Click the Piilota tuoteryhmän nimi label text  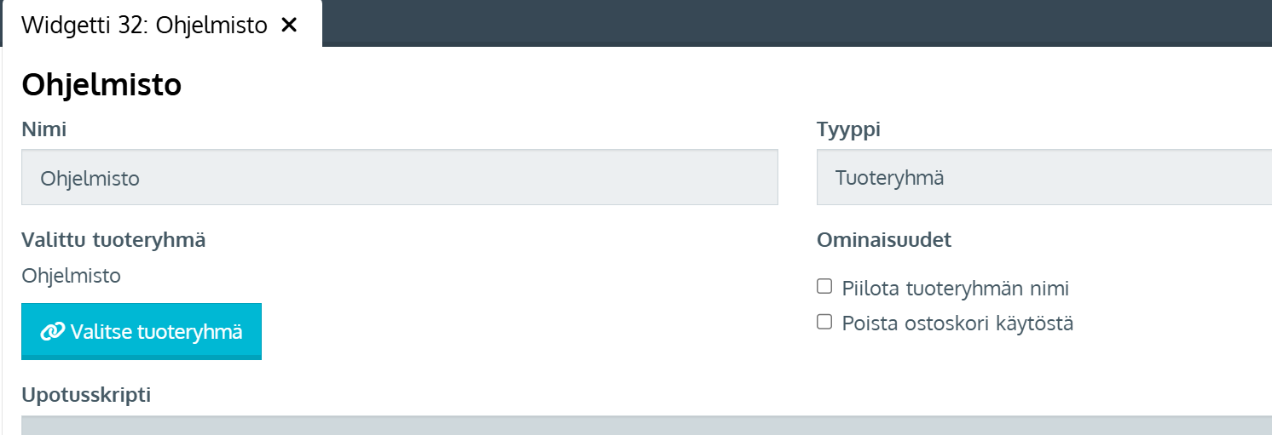pos(955,289)
